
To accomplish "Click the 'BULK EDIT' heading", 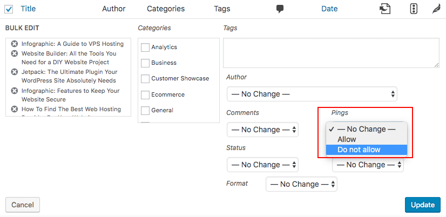I will 22,28.
